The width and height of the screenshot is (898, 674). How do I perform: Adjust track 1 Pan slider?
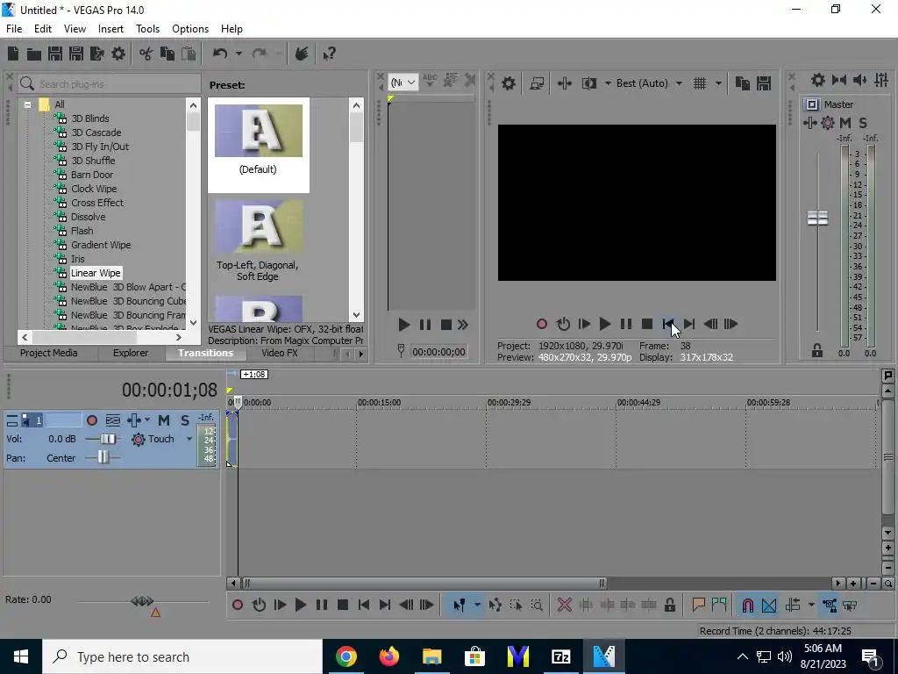coord(103,456)
